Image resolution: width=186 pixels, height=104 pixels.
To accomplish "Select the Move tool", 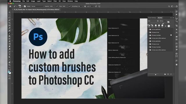I will tap(9, 12).
